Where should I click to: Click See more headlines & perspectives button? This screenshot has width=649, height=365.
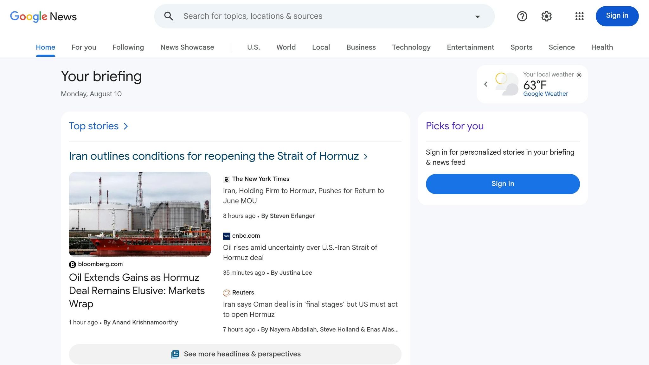(x=235, y=354)
